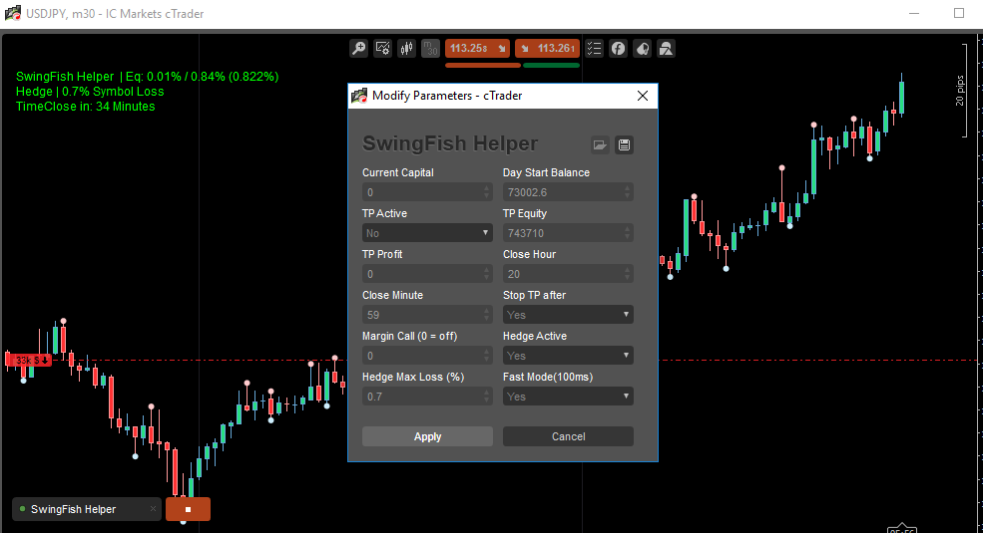
Task: Click the Margin Call input field
Action: [x=427, y=356]
